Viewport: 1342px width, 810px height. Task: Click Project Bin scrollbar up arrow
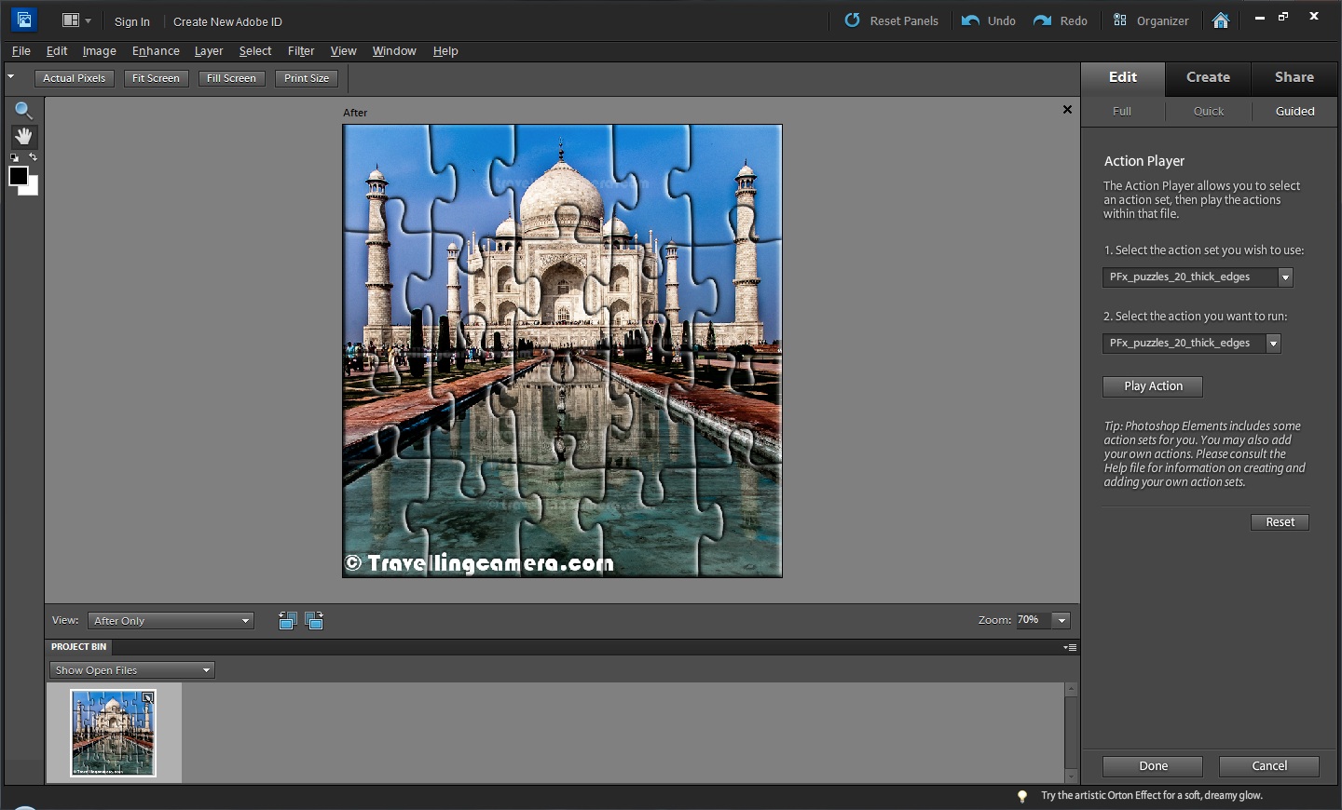pyautogui.click(x=1071, y=690)
